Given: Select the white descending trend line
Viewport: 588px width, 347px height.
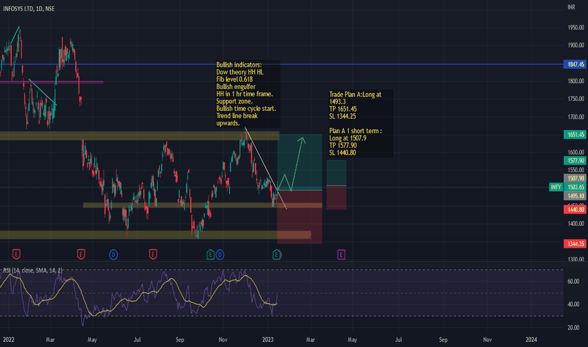Looking at the screenshot, I should click(266, 168).
